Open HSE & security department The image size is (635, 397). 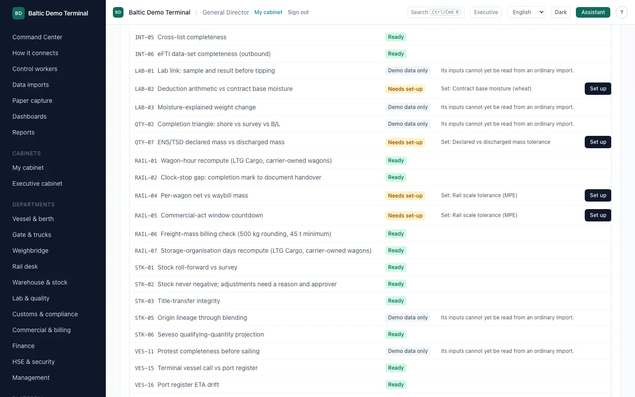point(34,362)
